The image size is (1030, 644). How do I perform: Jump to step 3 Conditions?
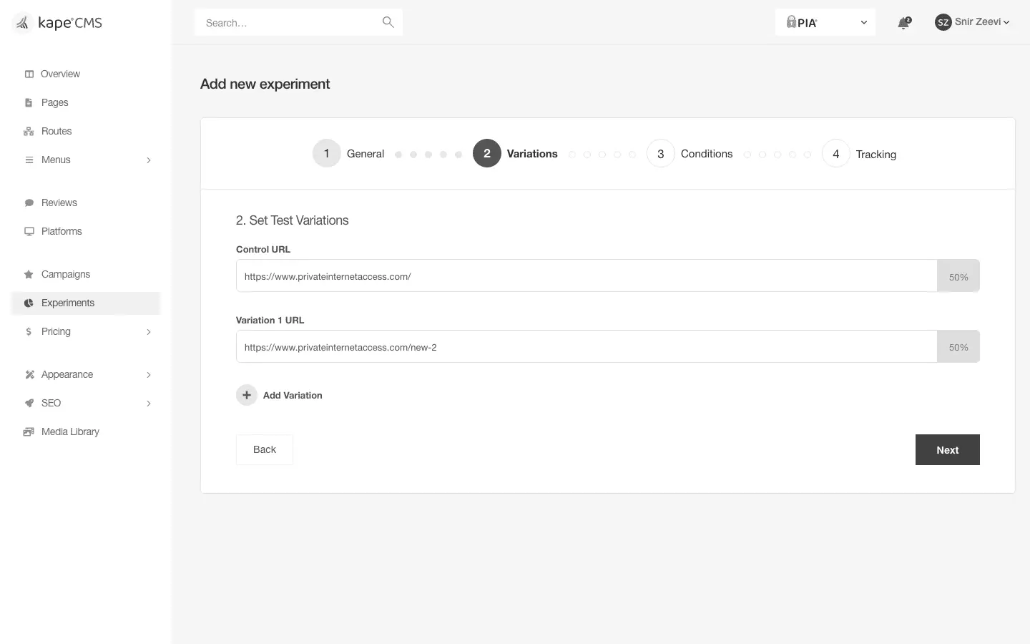[690, 153]
